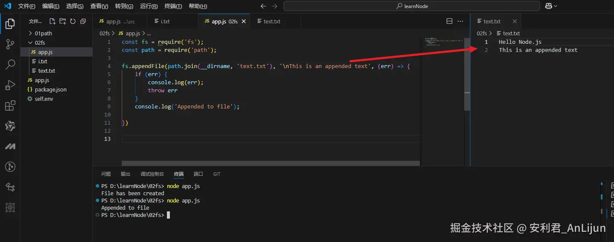The width and height of the screenshot is (614, 242).
Task: Click the learnNode command center search box
Action: [412, 6]
